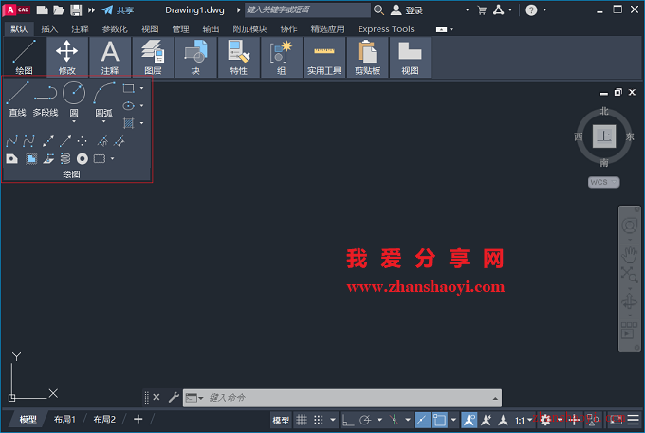Expand the 圆弧 arc options arrow

(x=104, y=122)
